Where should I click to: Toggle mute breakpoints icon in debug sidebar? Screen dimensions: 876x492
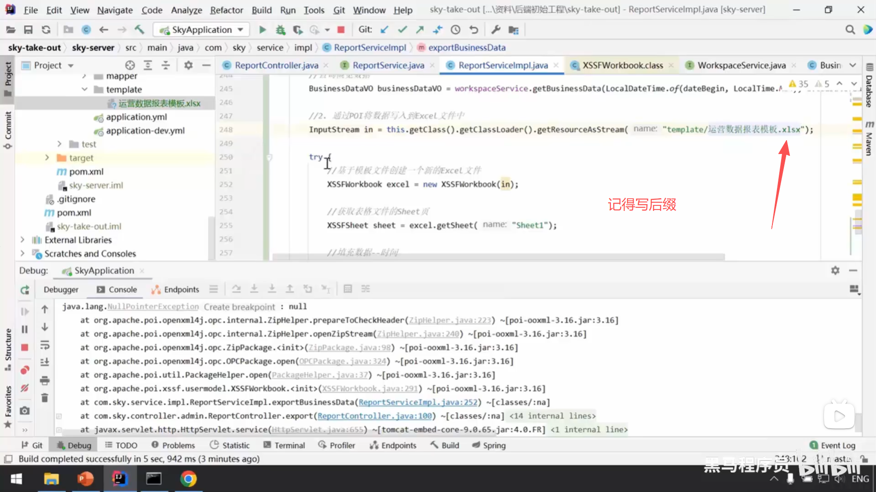(x=25, y=388)
